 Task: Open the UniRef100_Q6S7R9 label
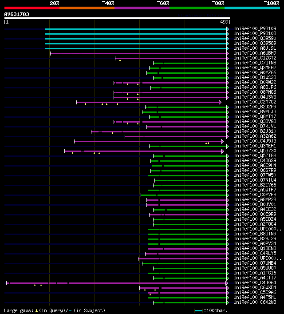click(255, 170)
